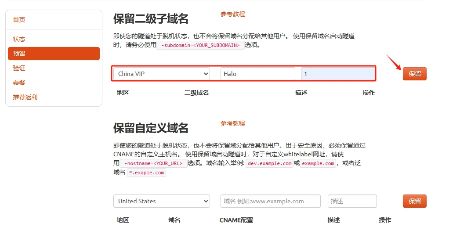Open 参考教程 link beside 保留自定义域名
This screenshot has height=245, width=460.
click(233, 123)
